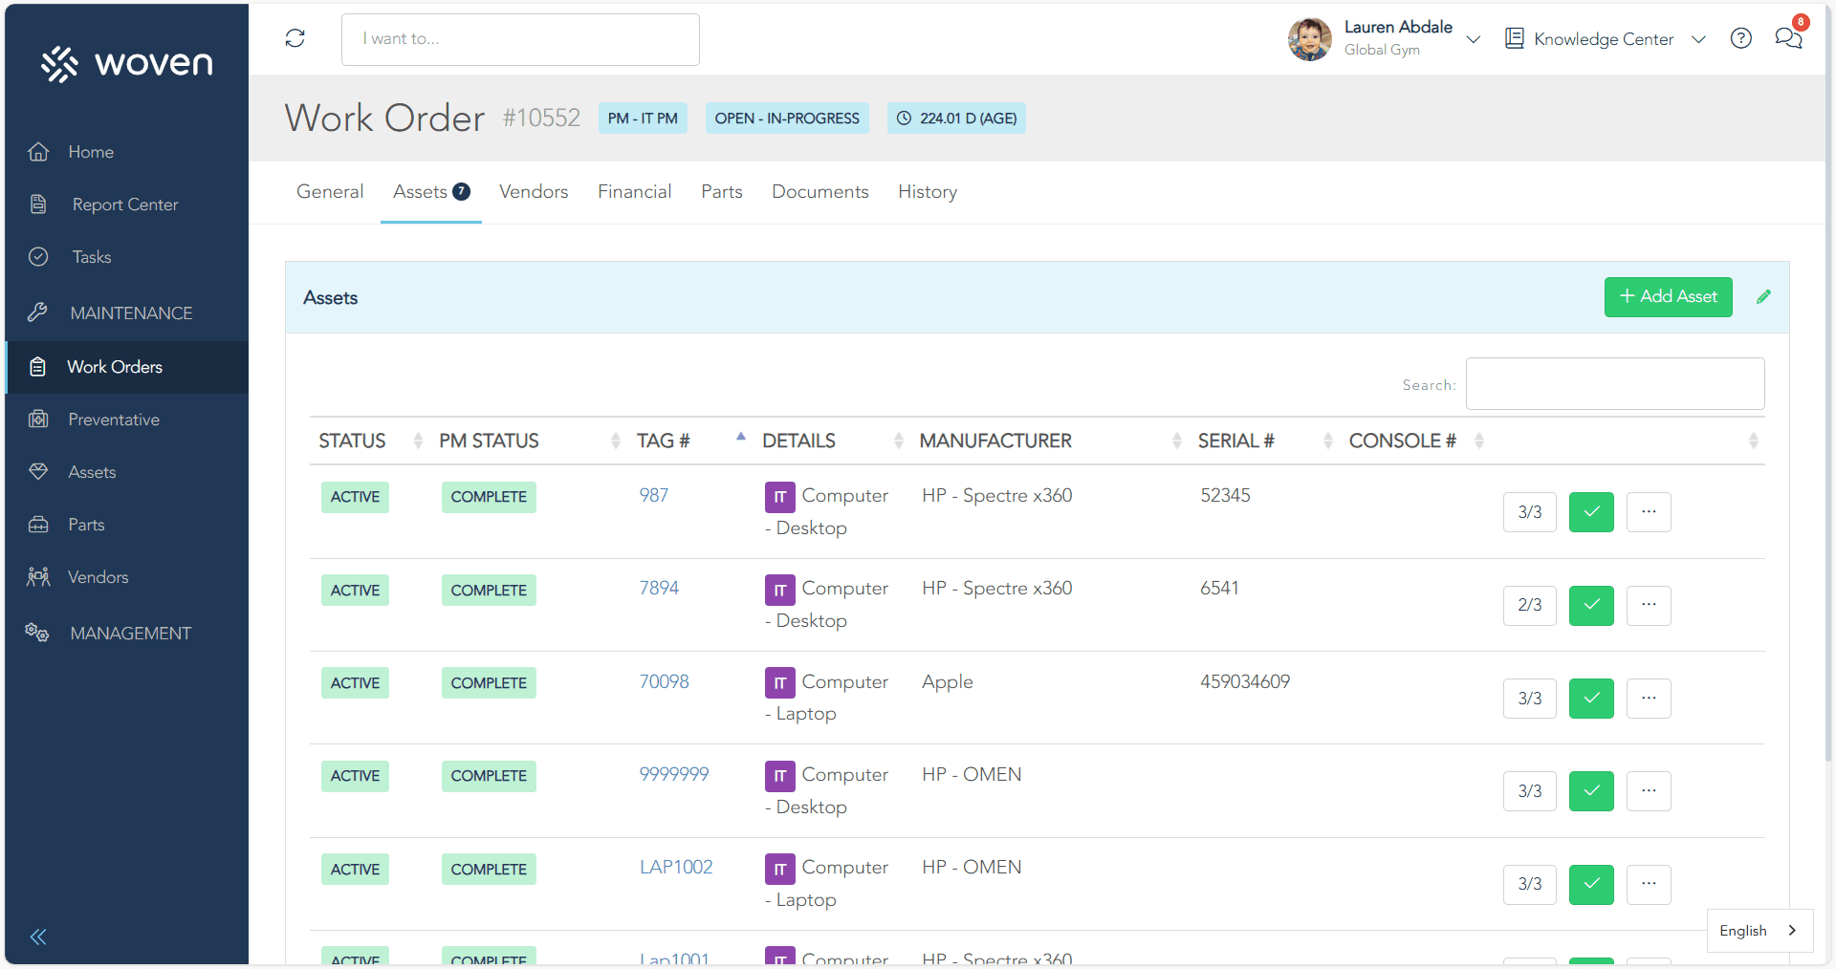Open more options for tag 9999999 row

click(x=1649, y=791)
